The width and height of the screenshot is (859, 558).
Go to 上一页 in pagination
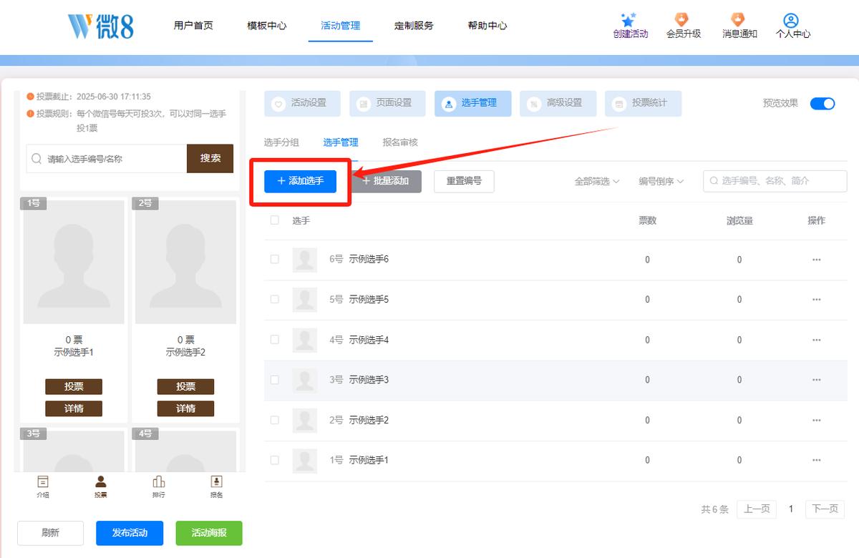click(757, 509)
